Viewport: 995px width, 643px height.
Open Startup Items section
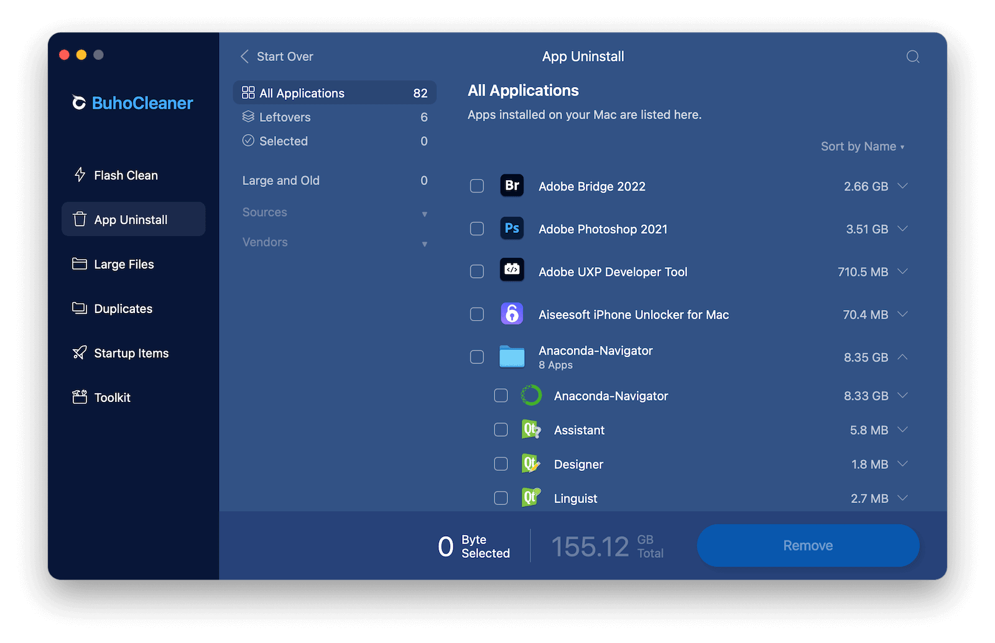point(133,353)
